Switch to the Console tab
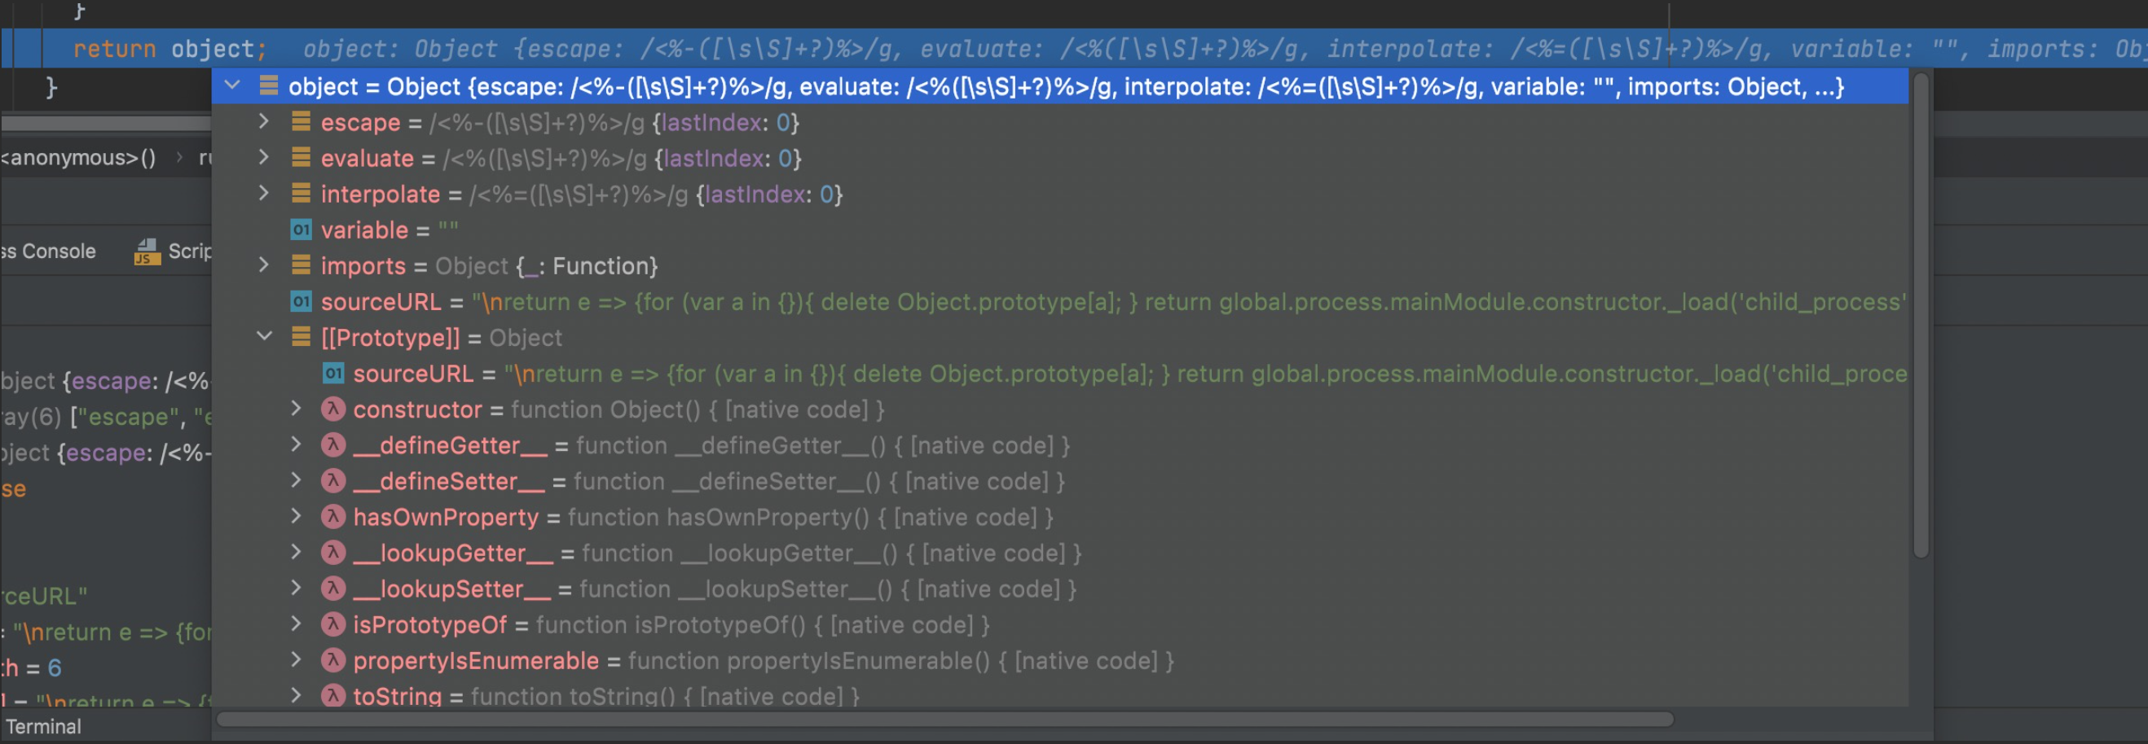The width and height of the screenshot is (2148, 744). coord(50,251)
